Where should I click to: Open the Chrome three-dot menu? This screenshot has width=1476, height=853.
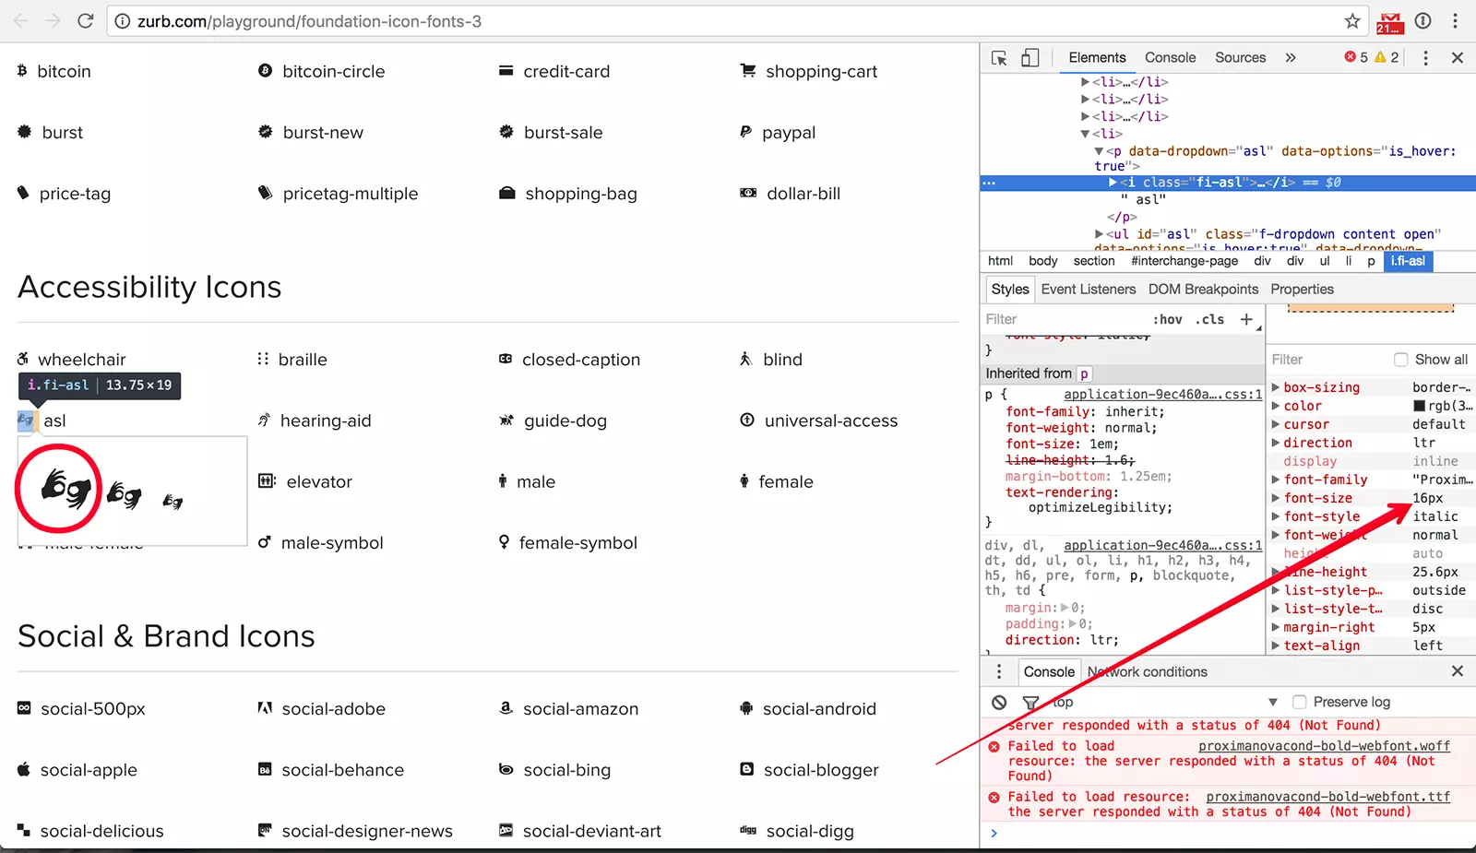coord(1455,20)
